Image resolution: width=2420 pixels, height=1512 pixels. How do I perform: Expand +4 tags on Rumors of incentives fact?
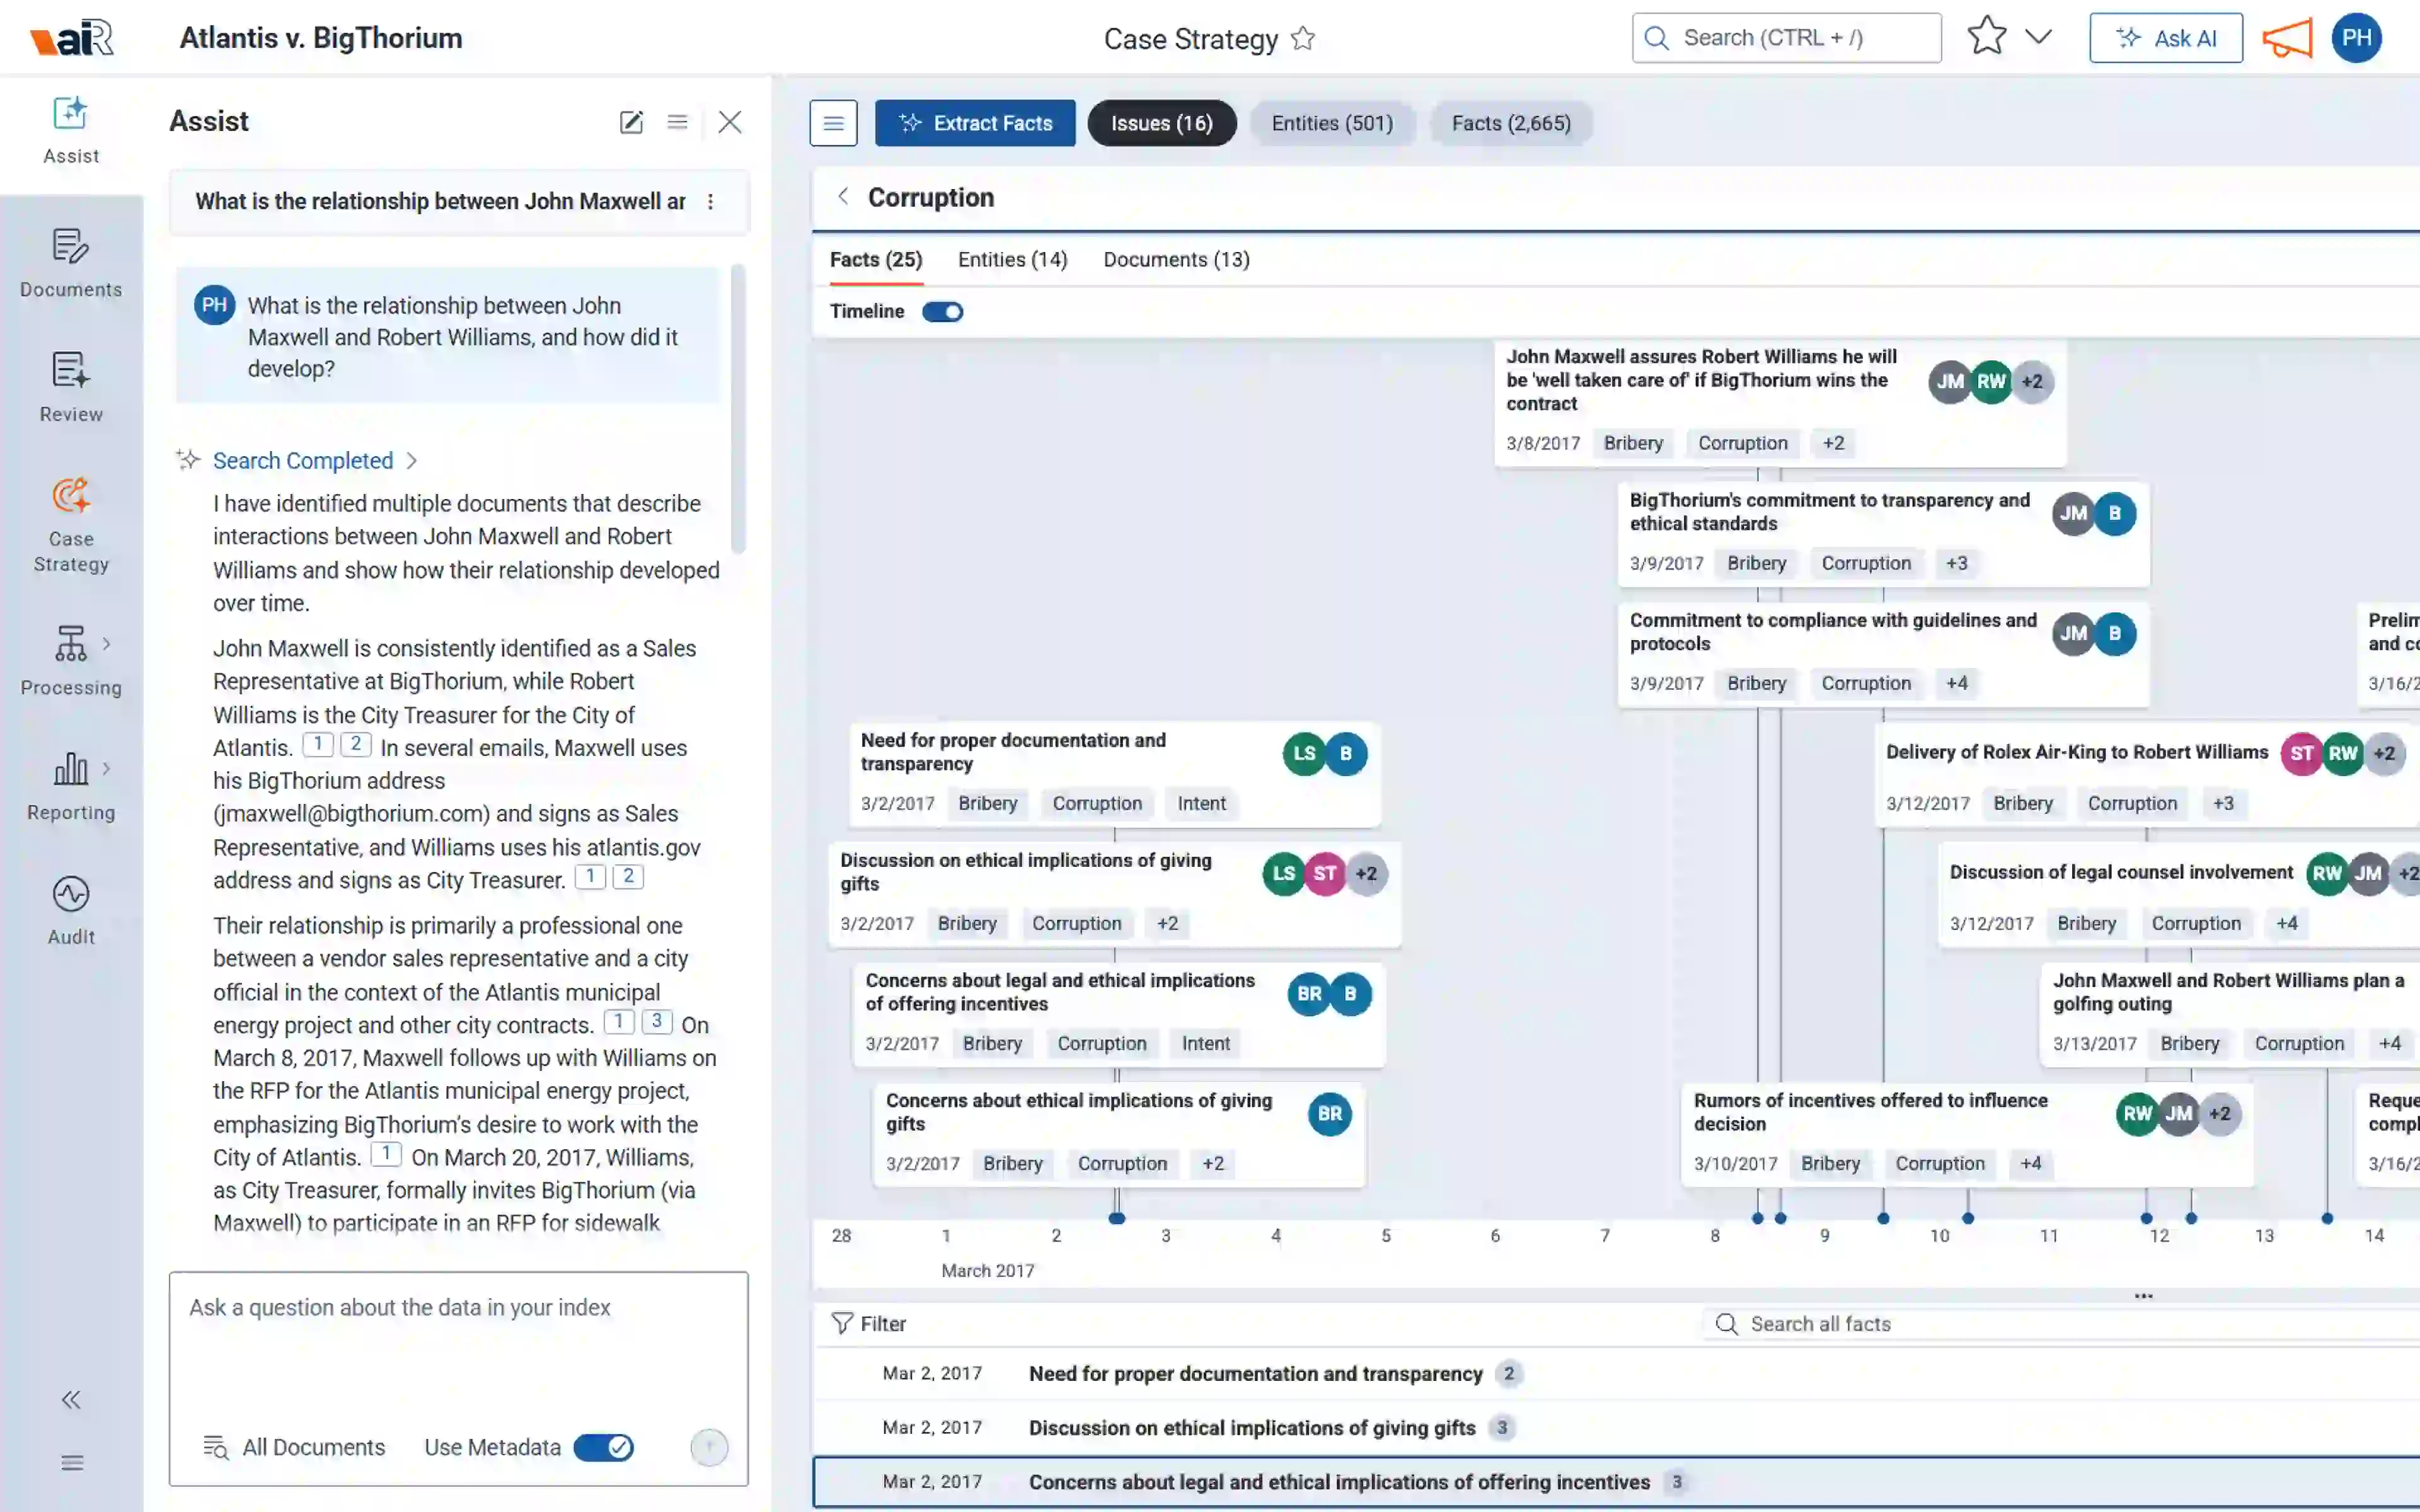[x=2030, y=1163]
